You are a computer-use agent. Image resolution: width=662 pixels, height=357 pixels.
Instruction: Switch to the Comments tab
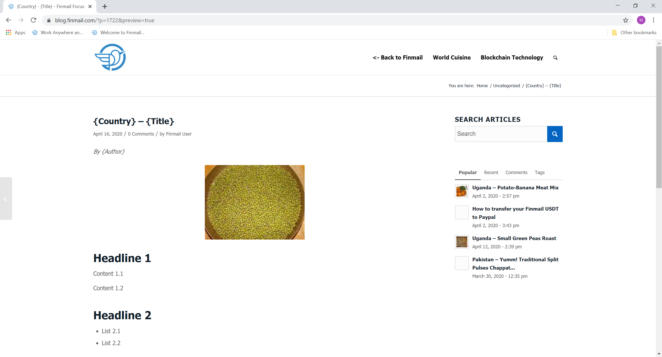pyautogui.click(x=516, y=172)
